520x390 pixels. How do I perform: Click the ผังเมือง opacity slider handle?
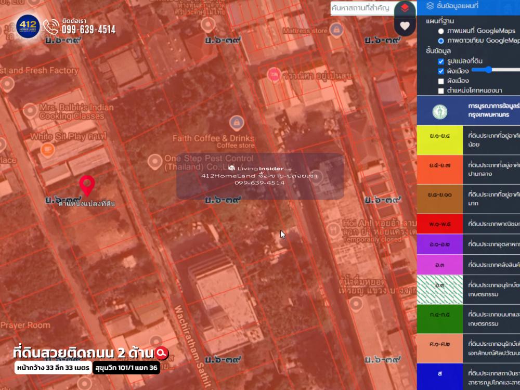coord(489,70)
